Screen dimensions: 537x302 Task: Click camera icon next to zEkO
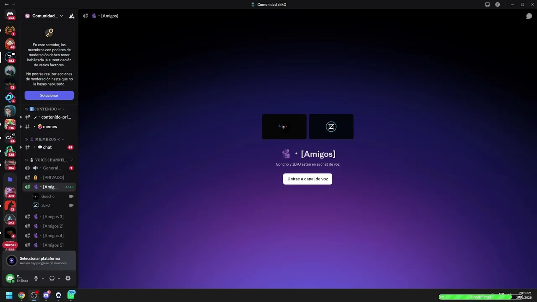(71, 206)
